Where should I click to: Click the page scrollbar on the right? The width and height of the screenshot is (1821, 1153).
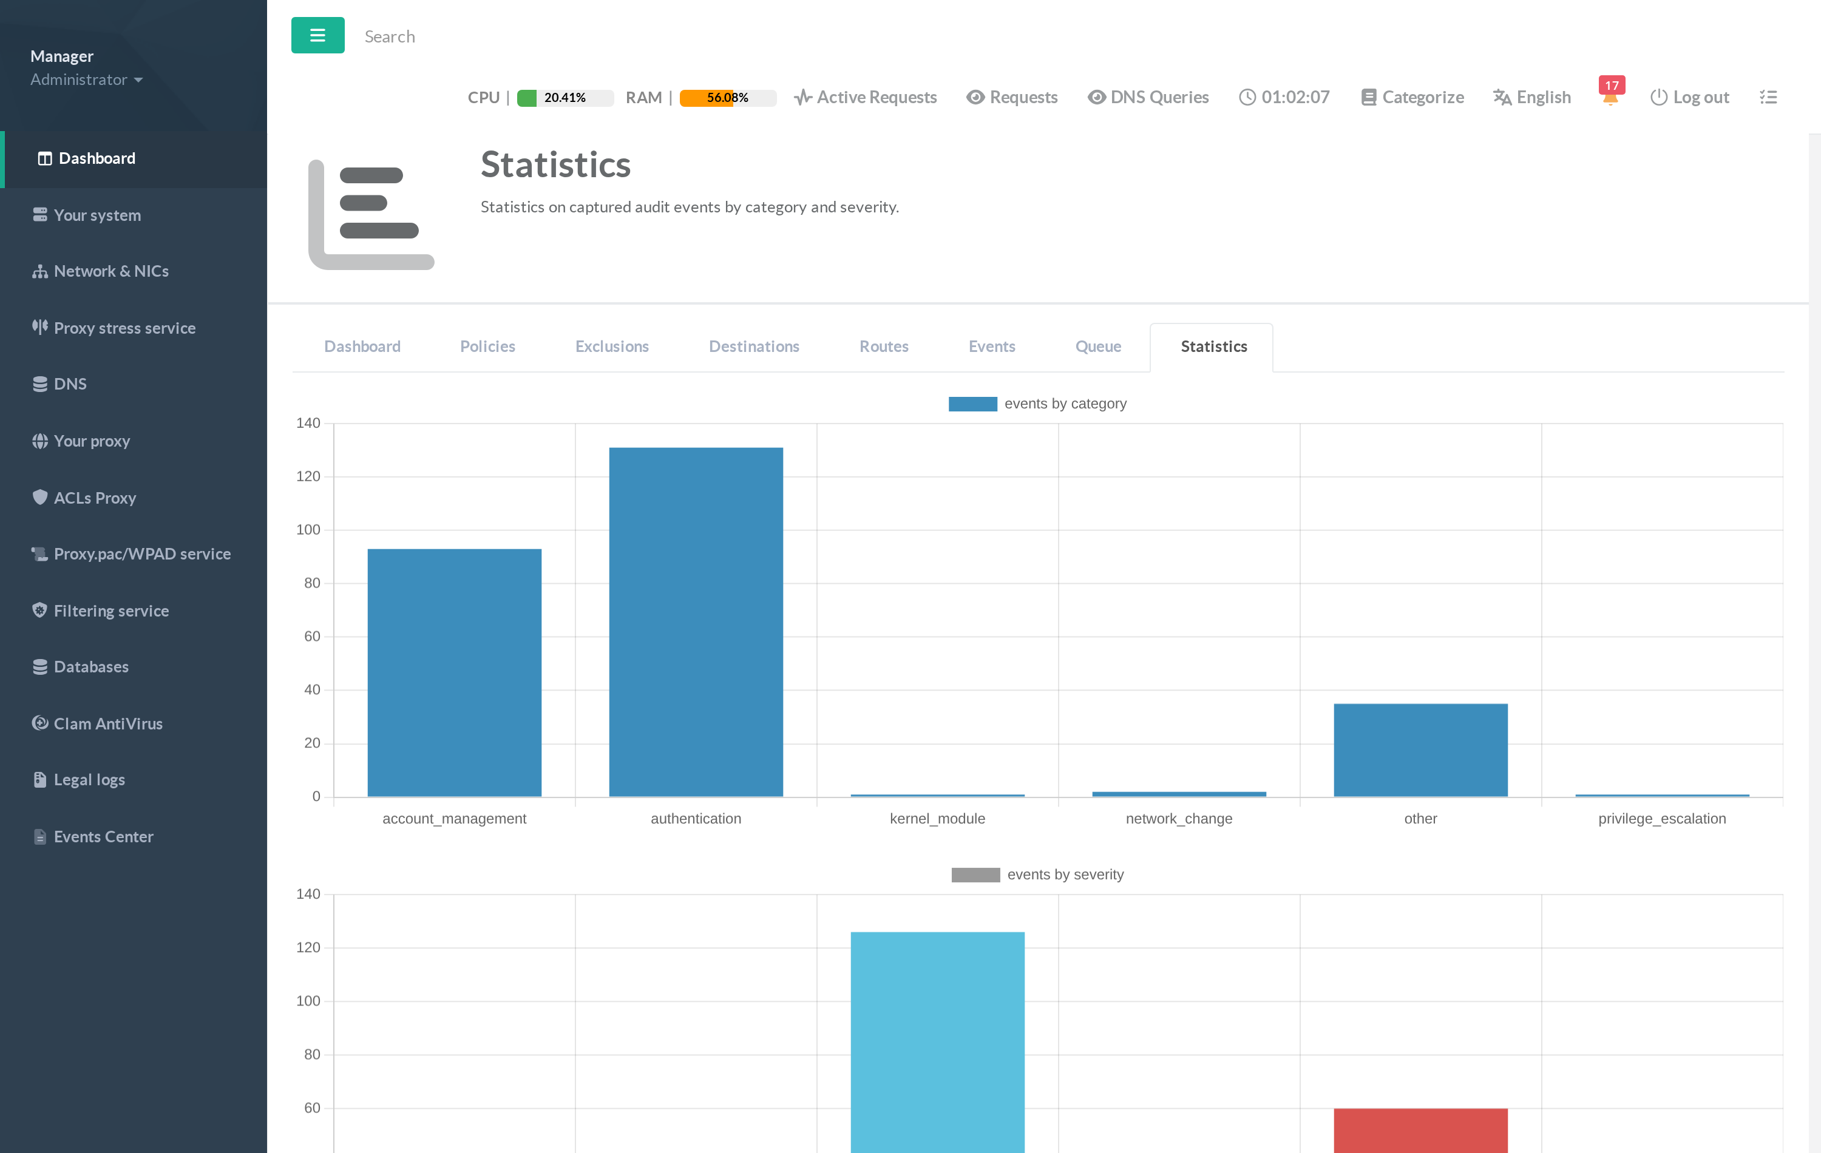tap(1815, 643)
